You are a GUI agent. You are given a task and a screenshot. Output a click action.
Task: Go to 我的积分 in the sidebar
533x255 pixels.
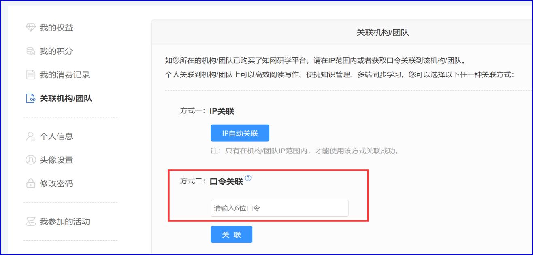(56, 51)
